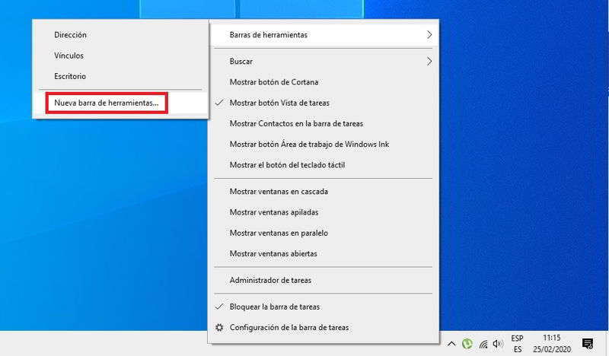The image size is (609, 356).
Task: Select Nueva barra de herramientas...
Action: pyautogui.click(x=107, y=103)
